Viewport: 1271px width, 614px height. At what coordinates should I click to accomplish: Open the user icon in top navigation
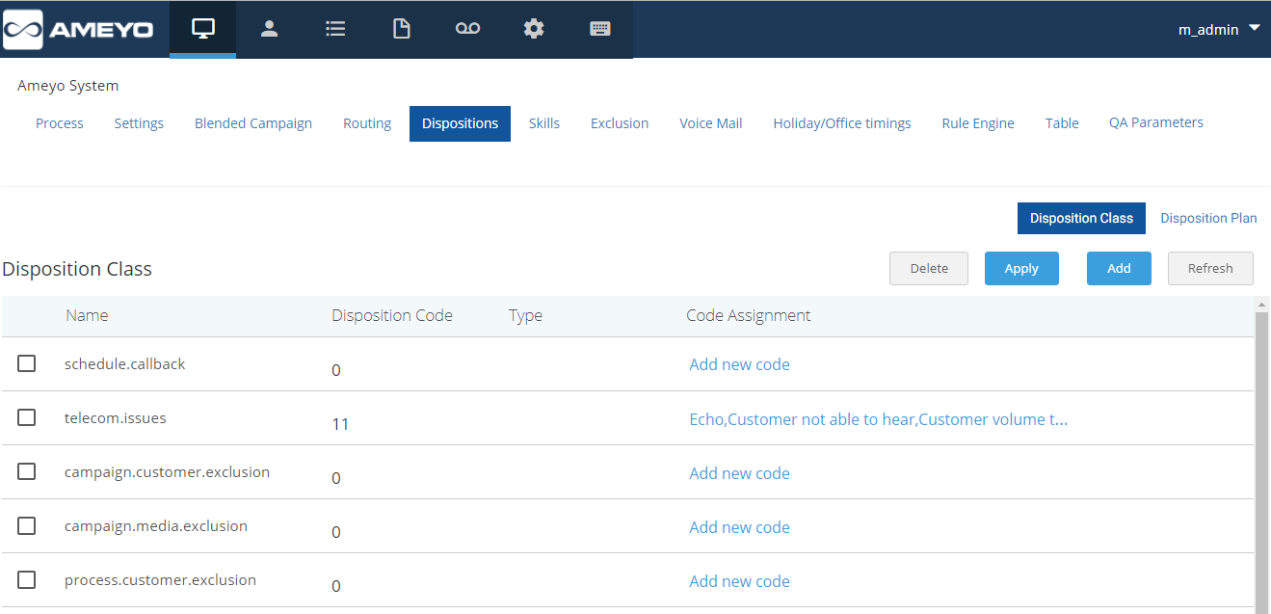(269, 29)
